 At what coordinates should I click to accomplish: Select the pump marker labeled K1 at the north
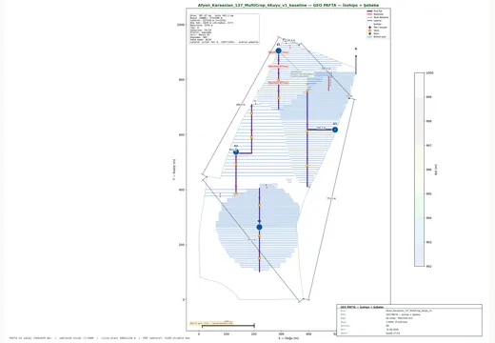coord(278,50)
